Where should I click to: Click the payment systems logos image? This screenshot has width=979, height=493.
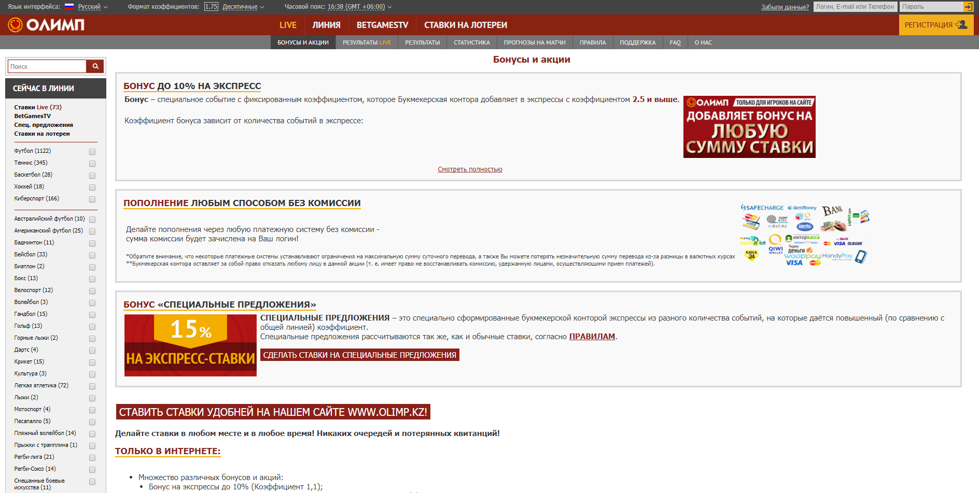click(804, 236)
